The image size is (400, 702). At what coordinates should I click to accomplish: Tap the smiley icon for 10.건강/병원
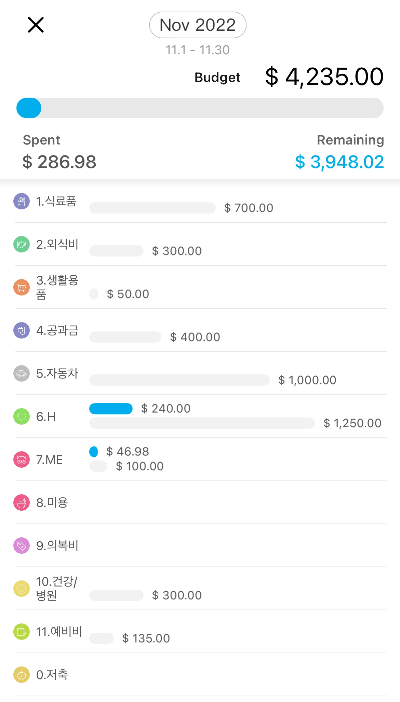click(x=22, y=589)
